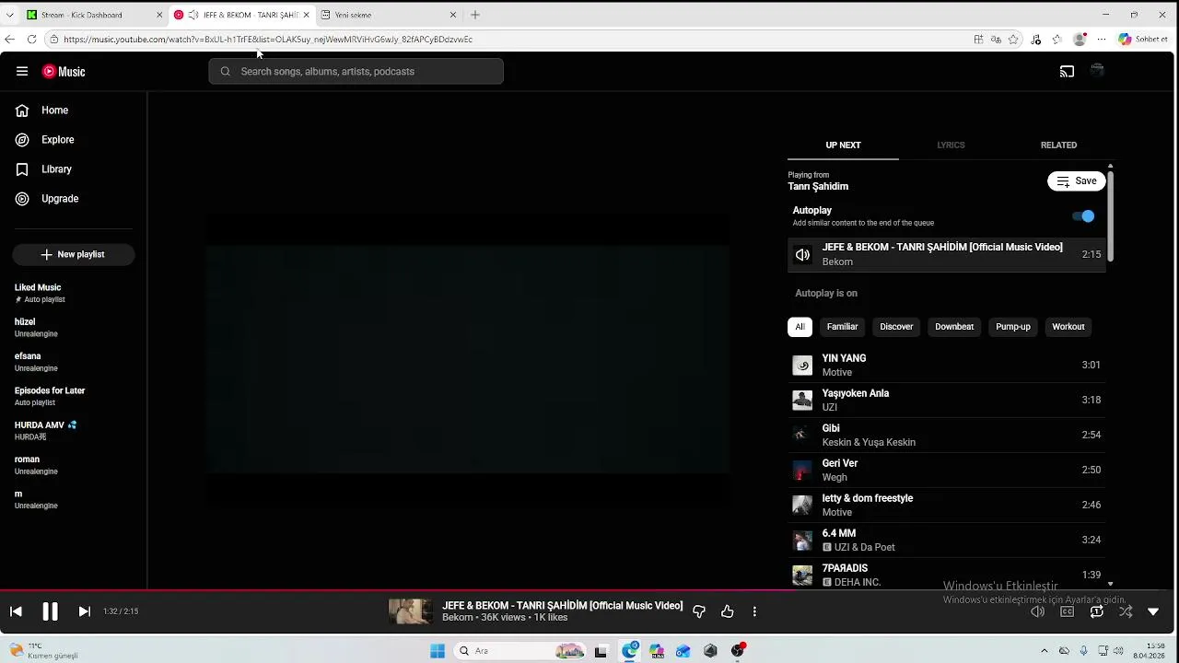Select the Familiar filter chip
This screenshot has height=663, width=1179.
842,327
